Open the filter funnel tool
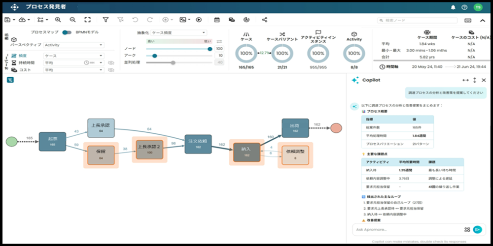Screen dimensions: 493x246 (106, 20)
